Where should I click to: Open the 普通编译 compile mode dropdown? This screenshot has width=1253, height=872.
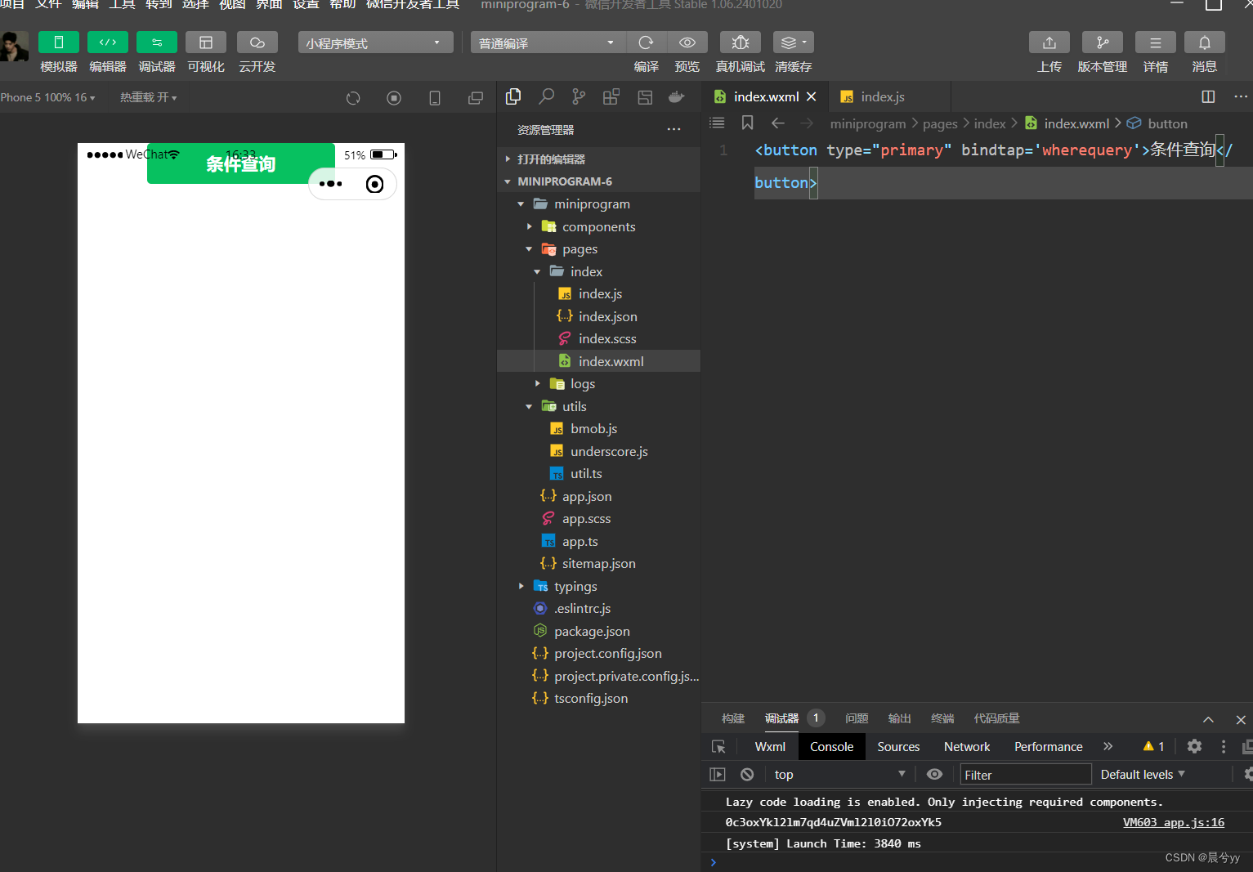point(548,42)
